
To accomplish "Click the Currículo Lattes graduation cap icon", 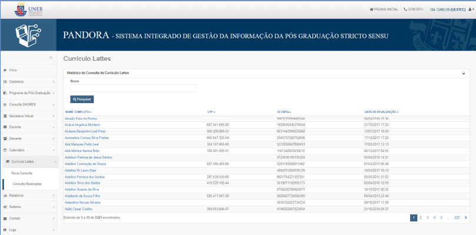I will coord(8,162).
